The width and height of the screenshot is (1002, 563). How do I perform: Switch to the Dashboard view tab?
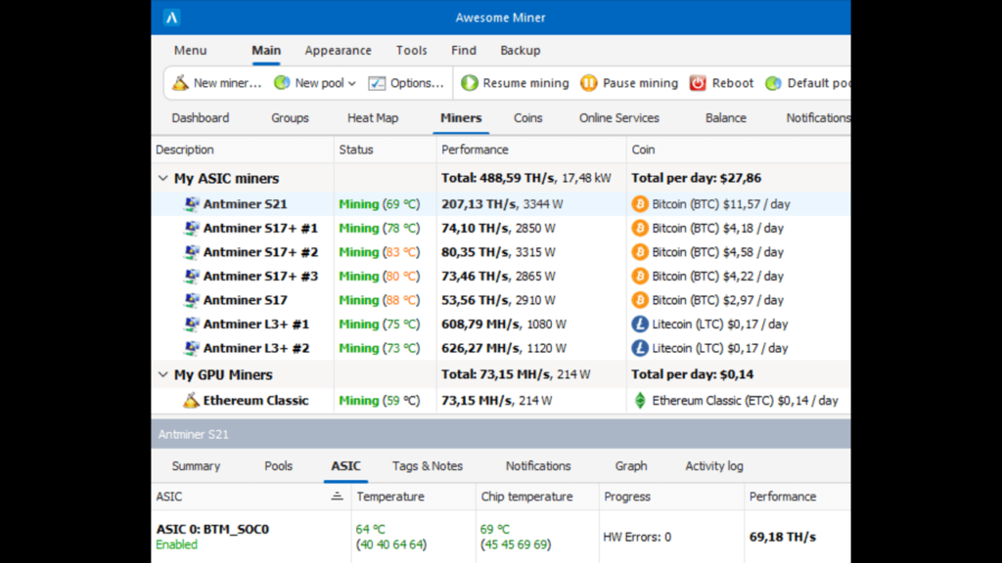(x=200, y=118)
